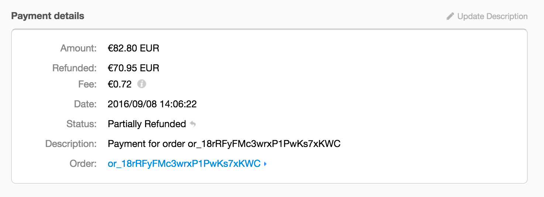Click the pencil icon beside Update Description
This screenshot has width=544, height=197.
(450, 16)
